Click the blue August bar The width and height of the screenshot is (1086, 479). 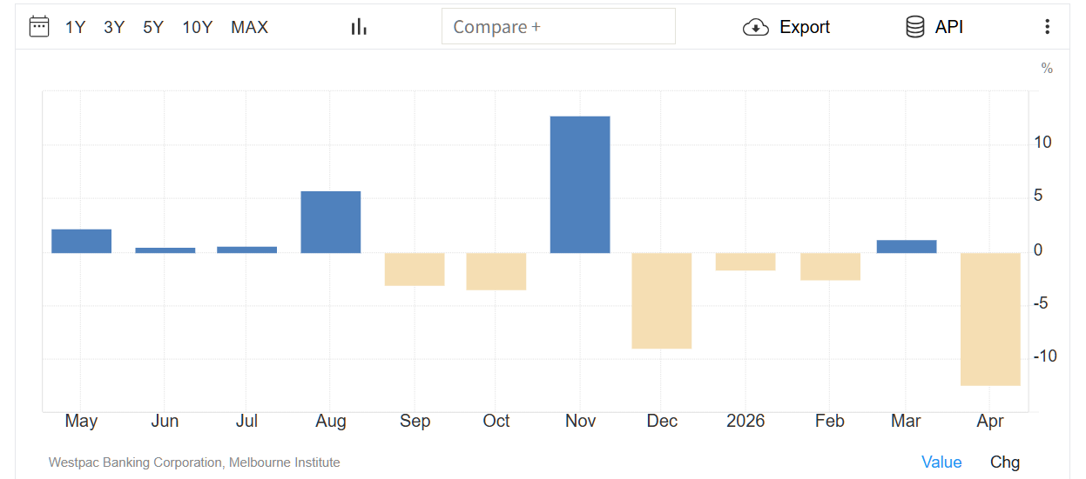tap(331, 222)
